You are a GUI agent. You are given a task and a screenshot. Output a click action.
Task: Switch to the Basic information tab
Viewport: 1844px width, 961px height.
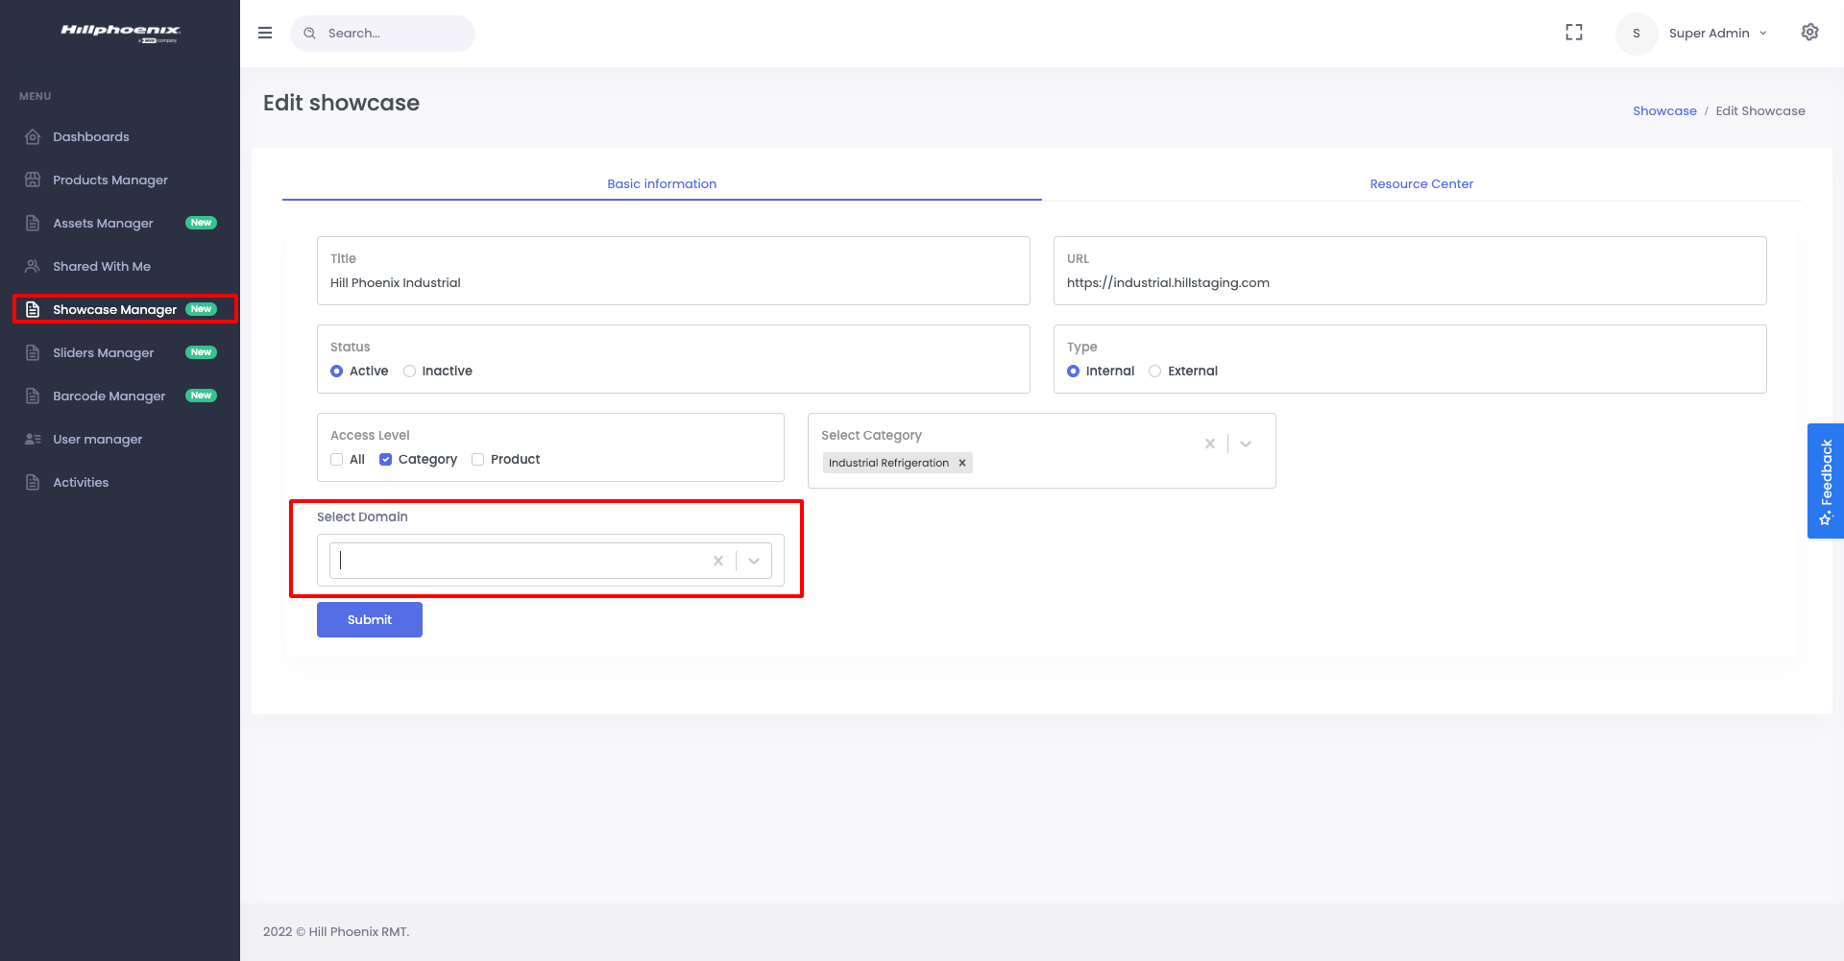pos(662,183)
